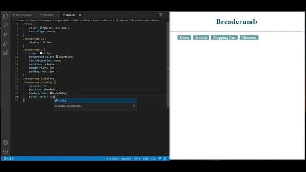Switch to the HTML file tab
The image size is (306, 172).
[x=46, y=15]
